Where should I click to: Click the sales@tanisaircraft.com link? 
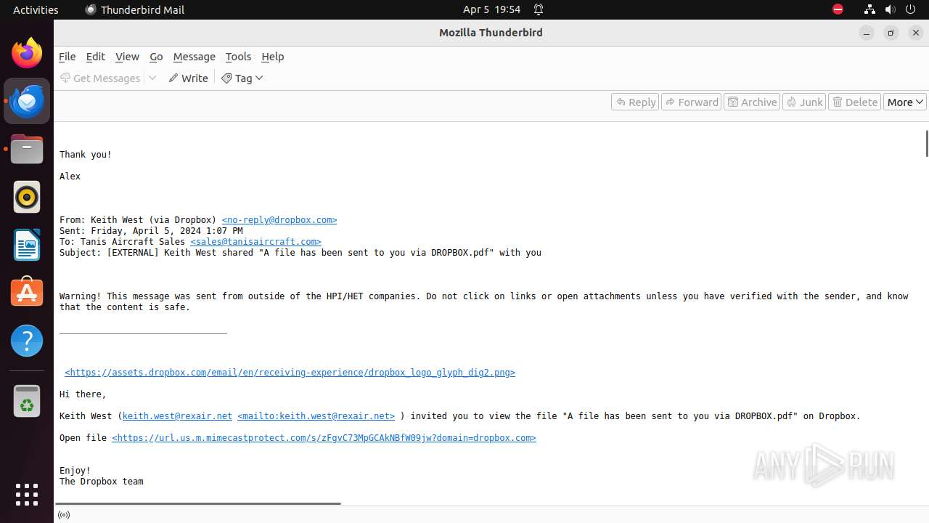255,242
